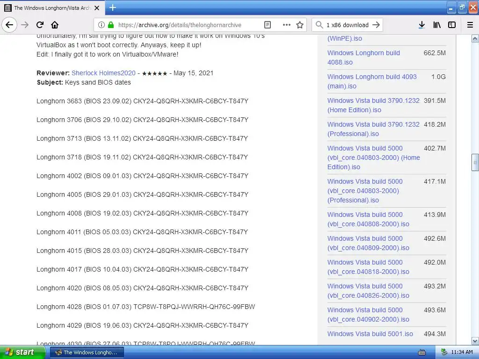
Task: Show site information icon in address bar
Action: (102, 25)
